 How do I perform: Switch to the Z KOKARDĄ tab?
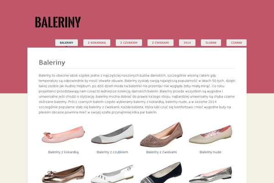click(x=97, y=43)
